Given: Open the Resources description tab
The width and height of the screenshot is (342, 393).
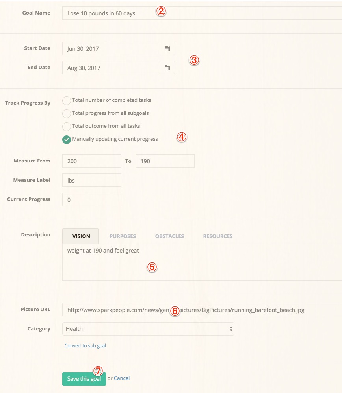Looking at the screenshot, I should (x=217, y=236).
